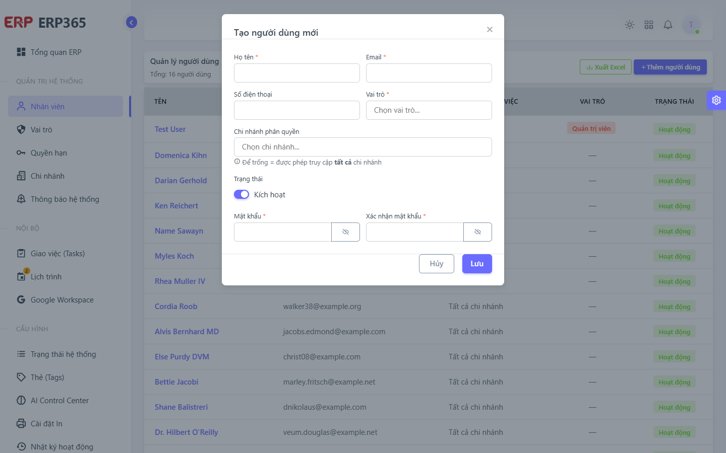The height and width of the screenshot is (453, 726).
Task: Click the Họ tên input field
Action: point(297,73)
